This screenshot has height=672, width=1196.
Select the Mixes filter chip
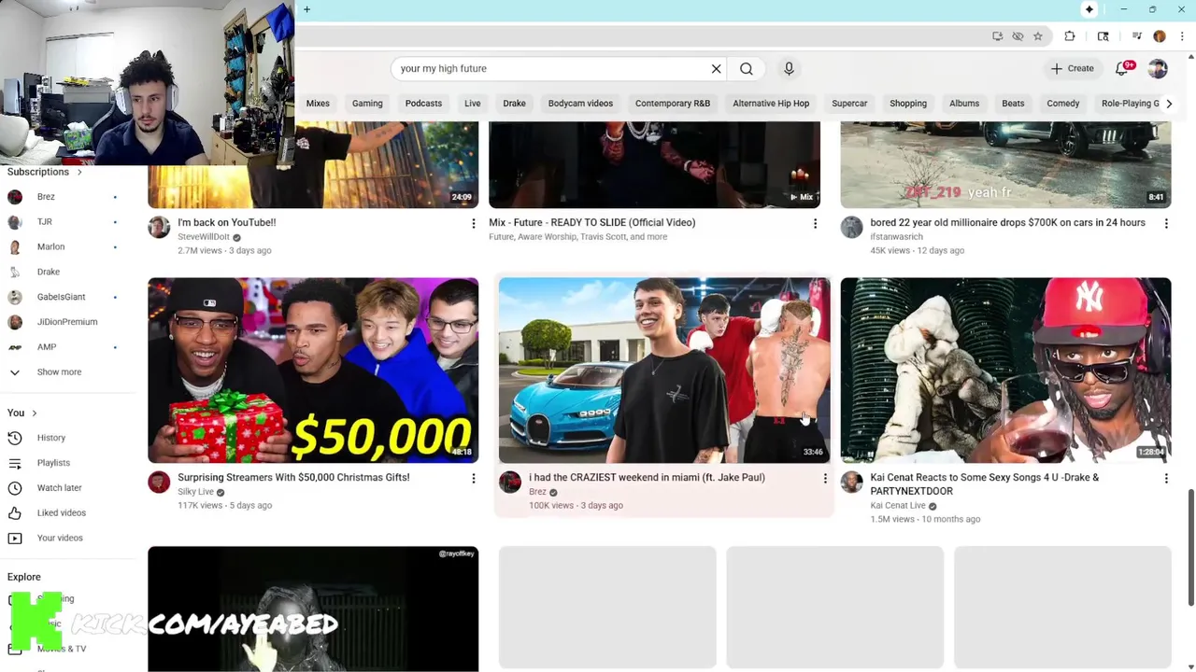318,104
